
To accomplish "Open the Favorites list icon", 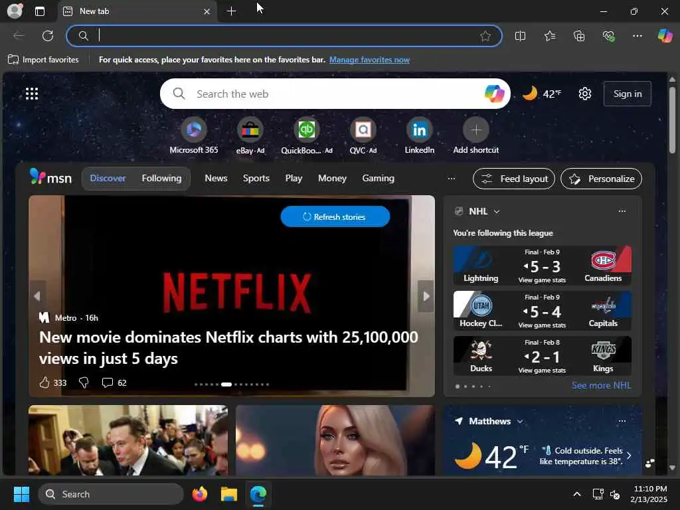I will (549, 36).
